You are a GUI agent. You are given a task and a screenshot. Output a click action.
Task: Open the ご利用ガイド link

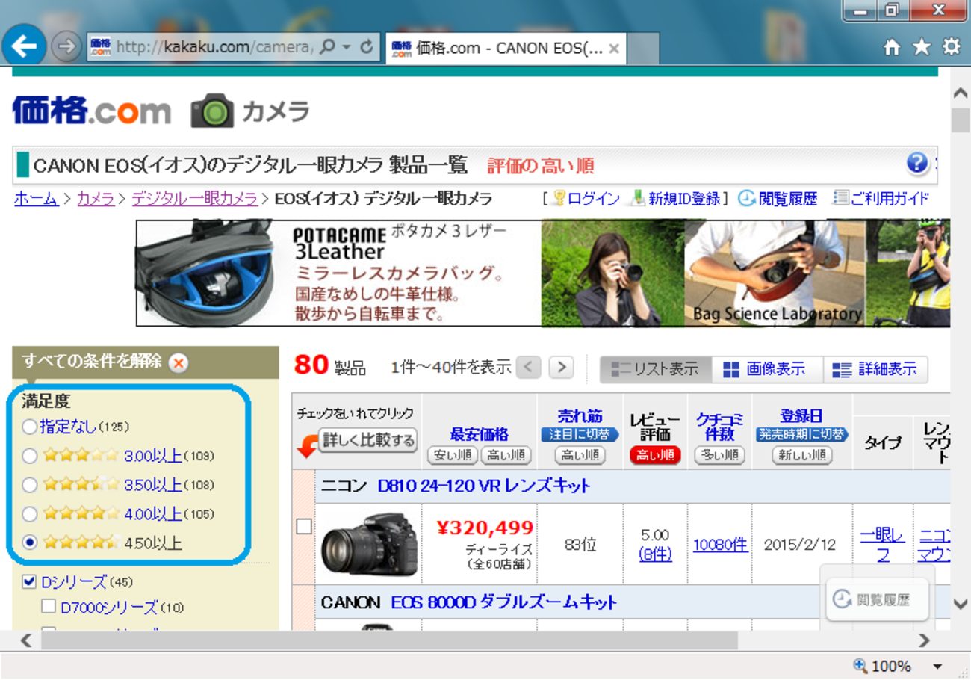pos(890,199)
